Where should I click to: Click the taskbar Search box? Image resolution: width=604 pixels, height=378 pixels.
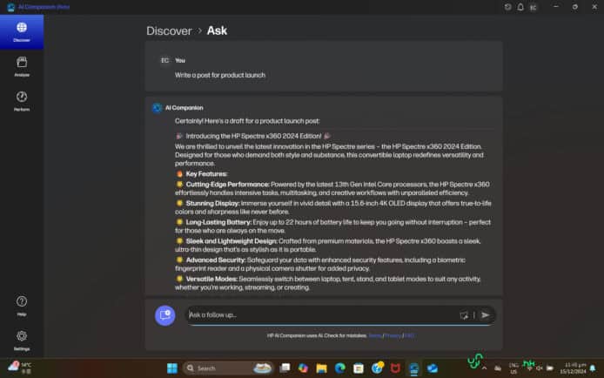tap(228, 368)
